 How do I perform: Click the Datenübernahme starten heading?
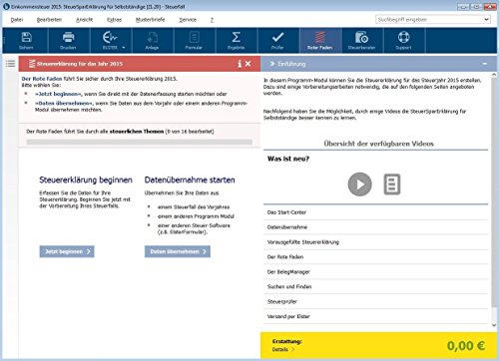click(x=190, y=180)
